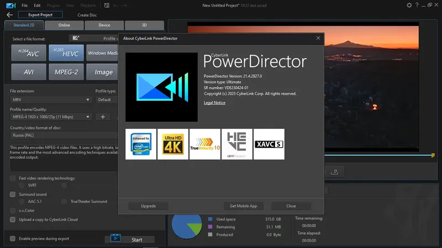Select Export Project tab
The image size is (442, 248).
[40, 15]
